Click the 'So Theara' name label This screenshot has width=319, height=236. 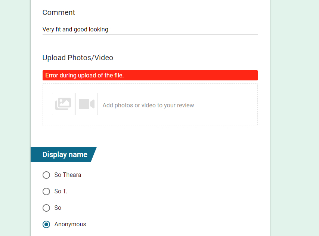[68, 175]
